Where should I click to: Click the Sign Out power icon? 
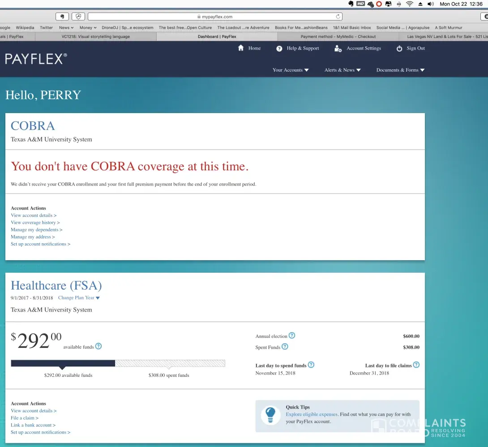(399, 48)
